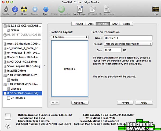Click the partition Name input field
This screenshot has width=161, height=131.
point(128,38)
